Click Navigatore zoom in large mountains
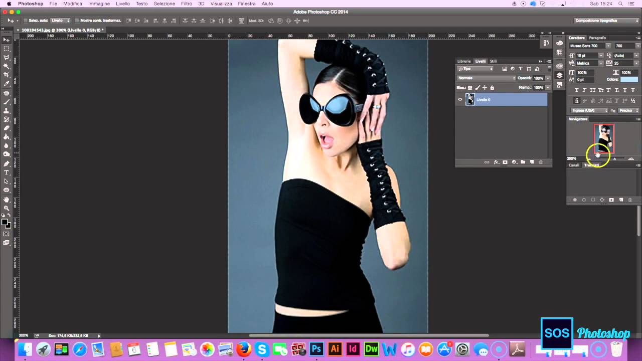The height and width of the screenshot is (361, 642). [x=631, y=159]
